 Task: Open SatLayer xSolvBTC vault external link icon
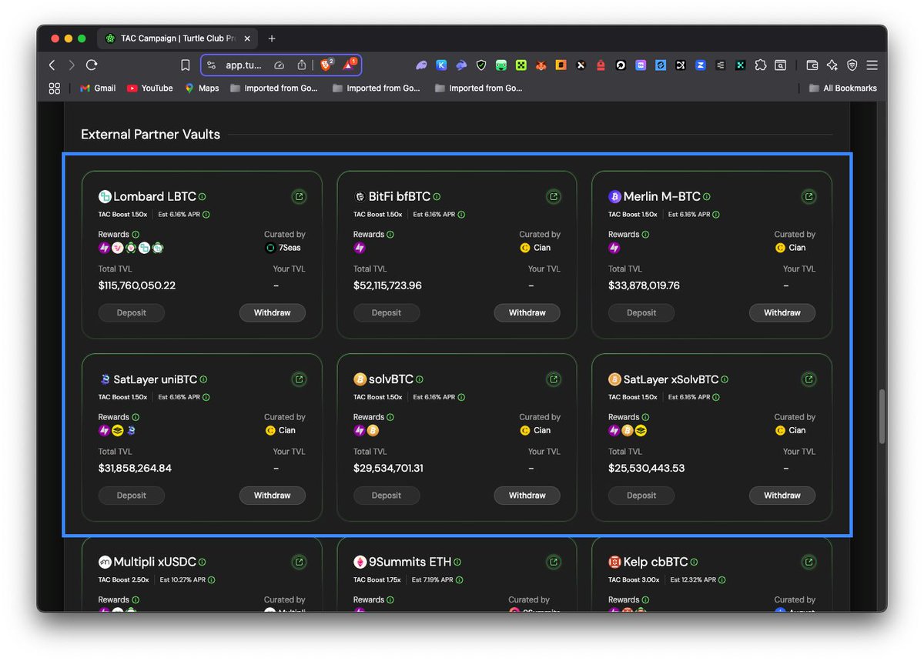coord(808,379)
